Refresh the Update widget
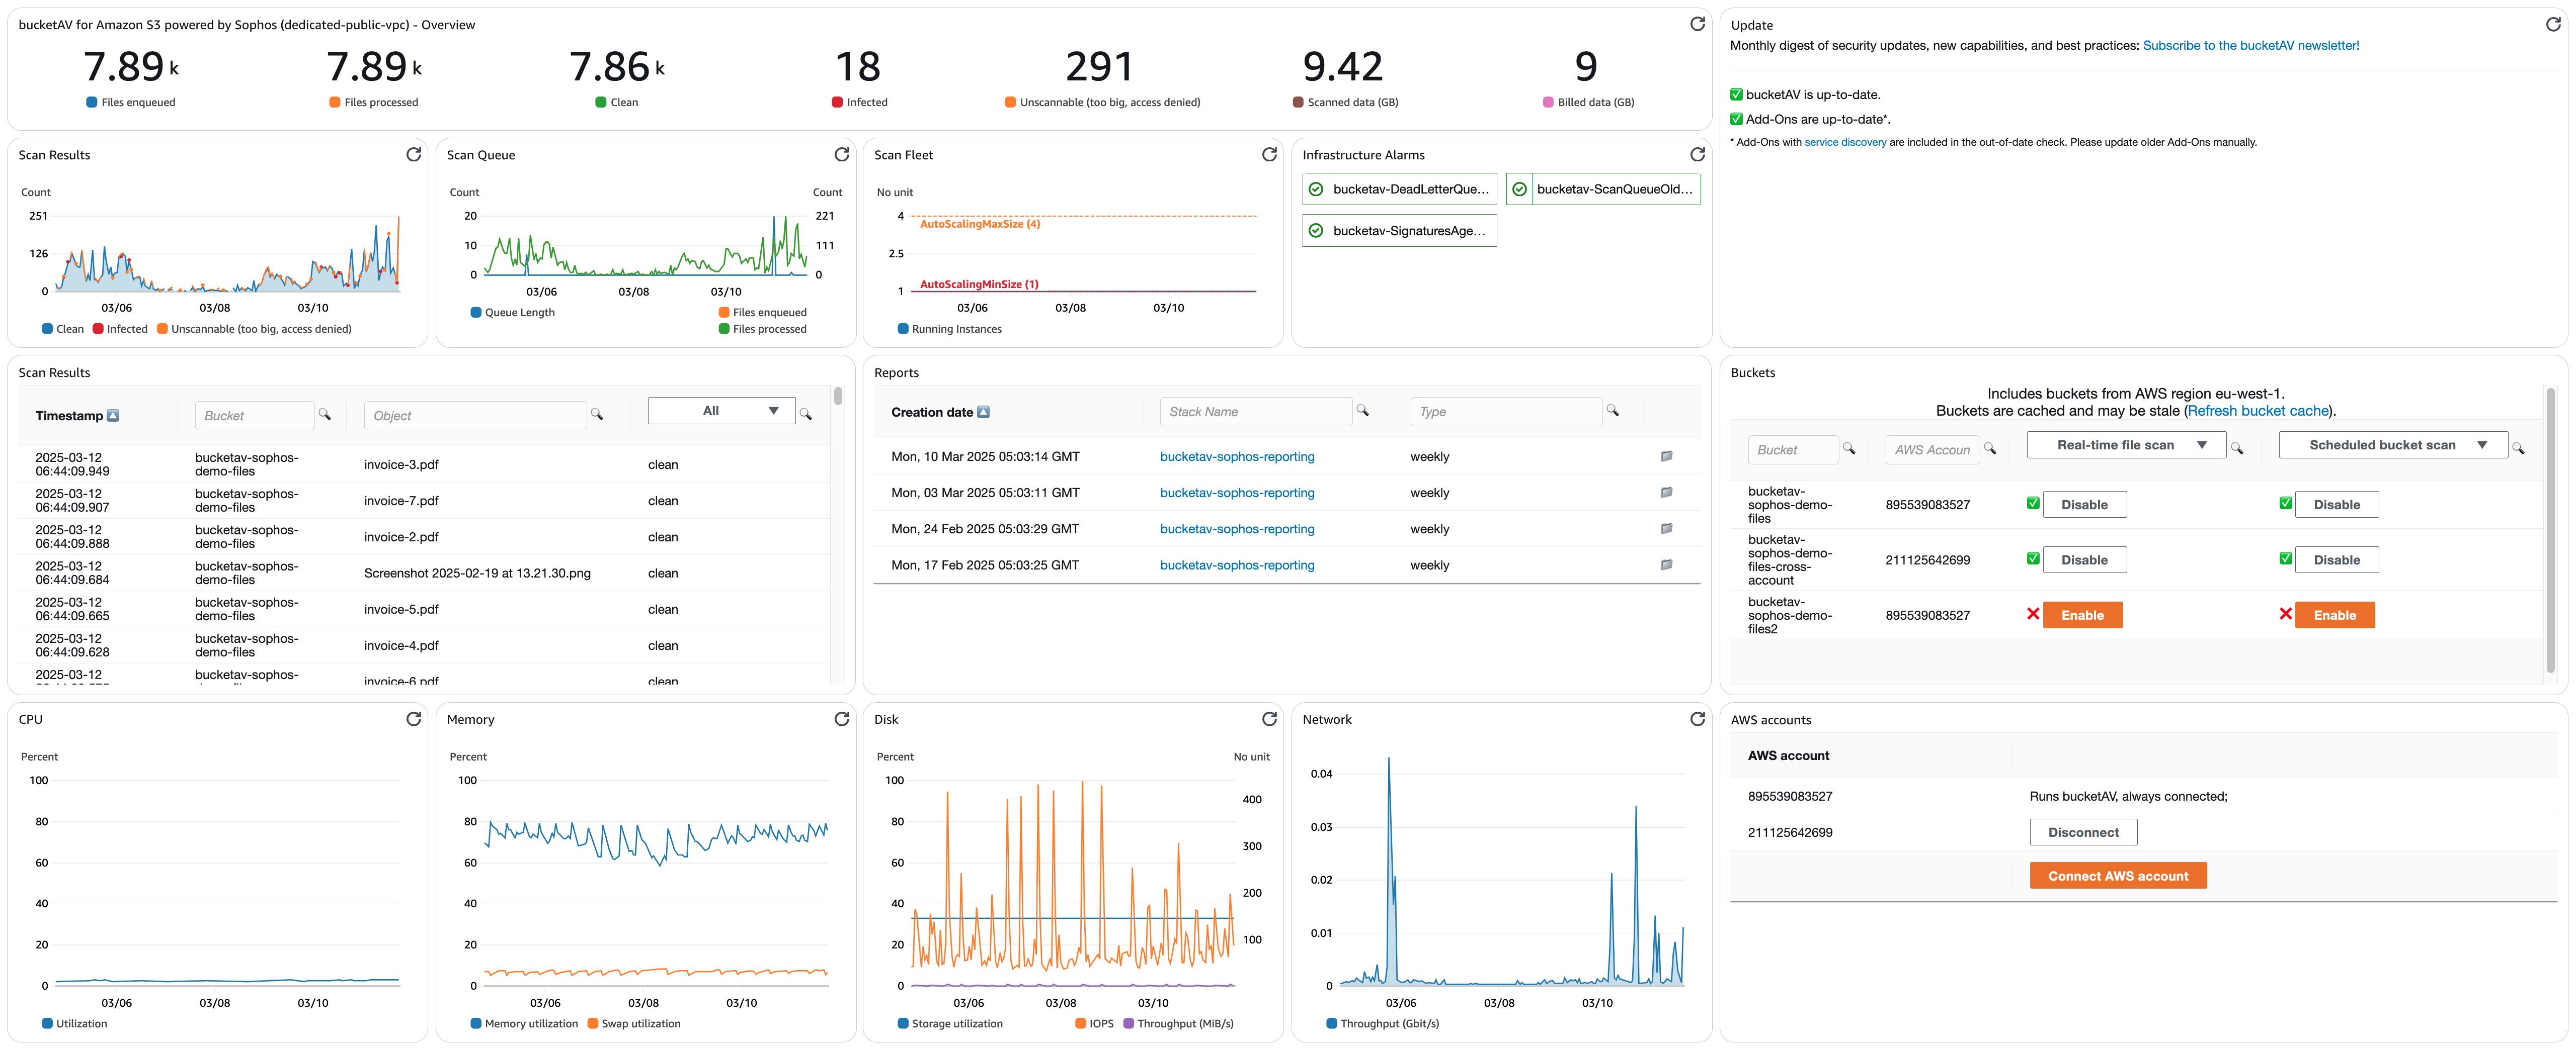 pos(2553,24)
